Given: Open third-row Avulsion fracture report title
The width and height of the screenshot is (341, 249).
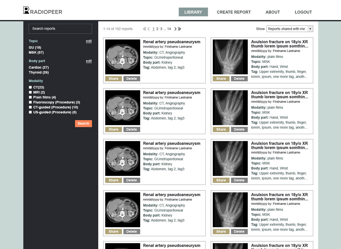Looking at the screenshot, I should click(x=280, y=146).
